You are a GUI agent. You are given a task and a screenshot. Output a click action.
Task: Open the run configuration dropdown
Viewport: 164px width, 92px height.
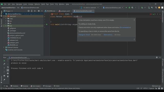click(113, 8)
